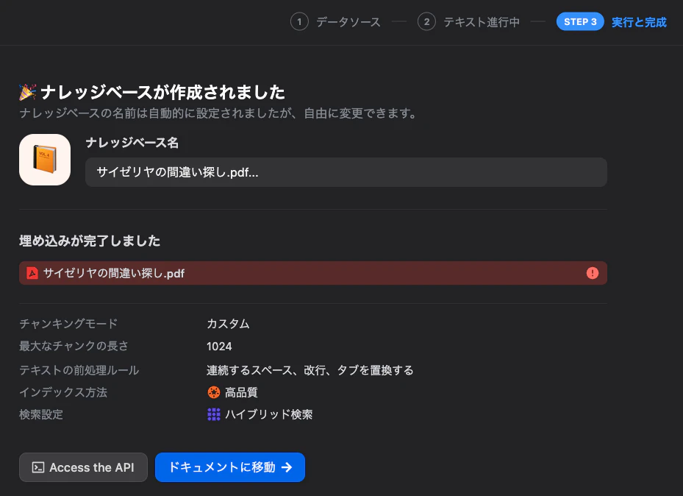Click the orange high quality index icon

[x=213, y=392]
